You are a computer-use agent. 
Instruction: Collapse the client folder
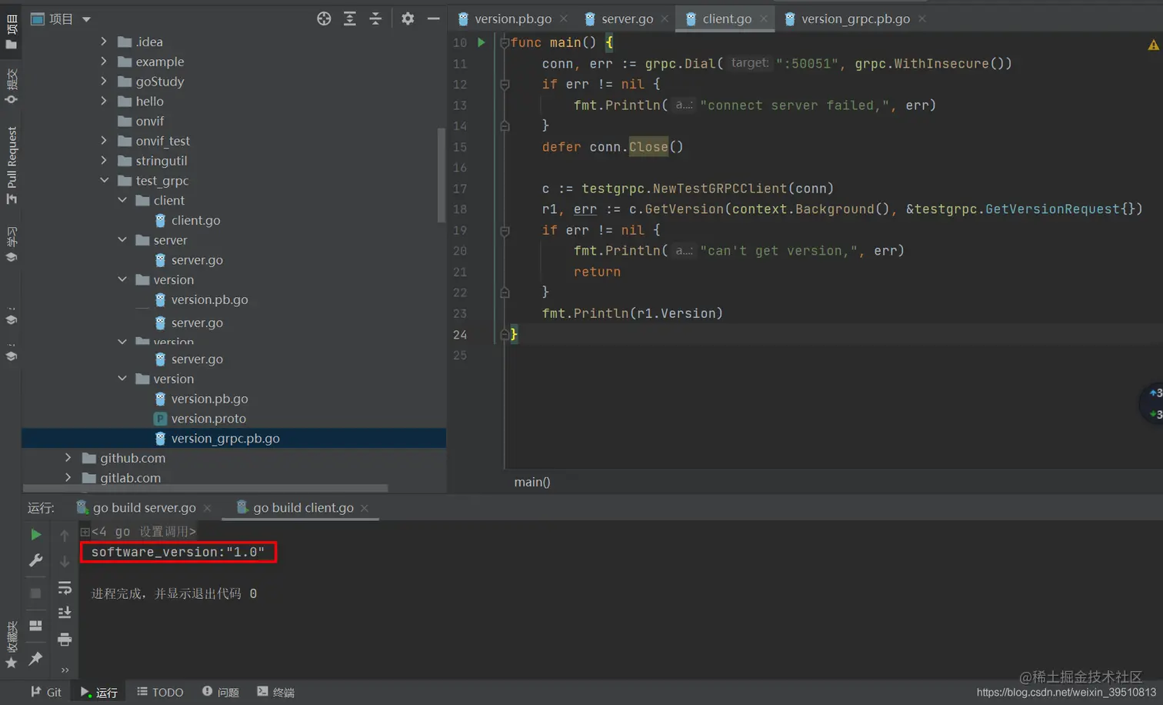tap(122, 200)
